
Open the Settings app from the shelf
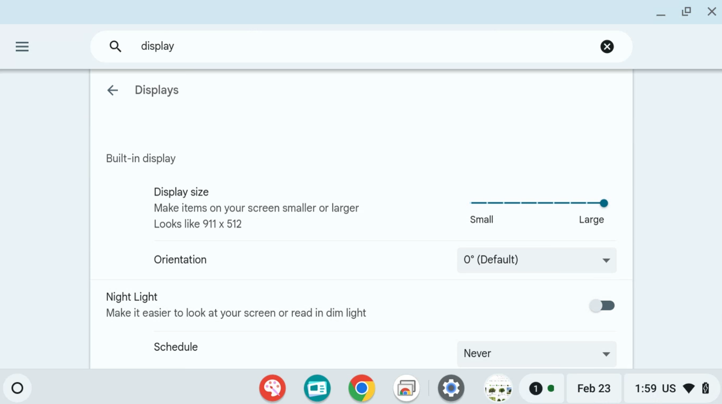(x=451, y=388)
